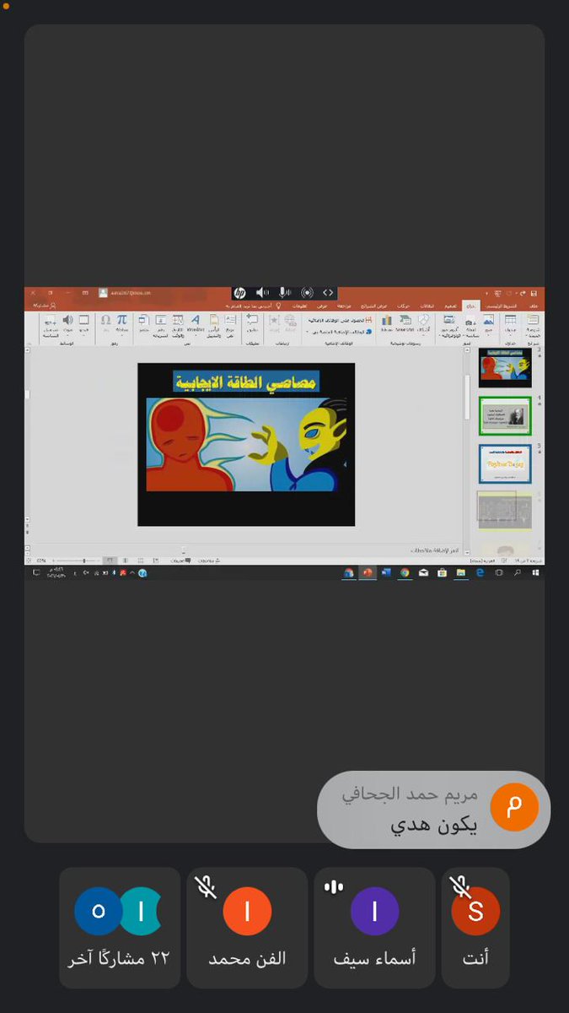Viewport: 569px width, 1013px height.
Task: Click the notes pane placeholder text
Action: point(435,550)
